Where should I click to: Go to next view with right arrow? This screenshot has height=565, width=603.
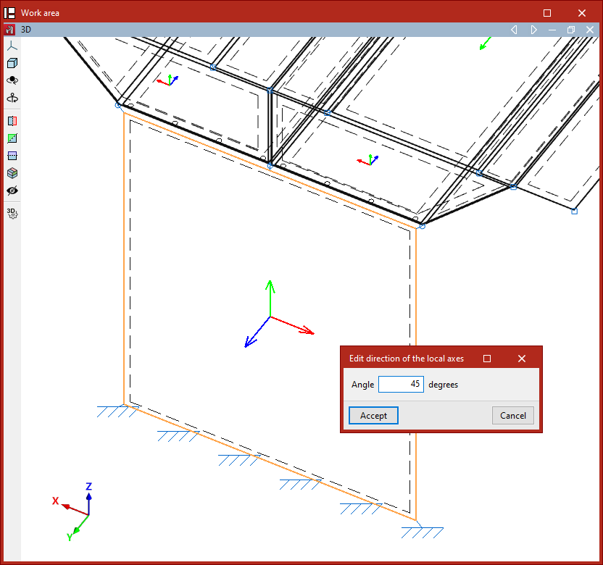[x=533, y=30]
